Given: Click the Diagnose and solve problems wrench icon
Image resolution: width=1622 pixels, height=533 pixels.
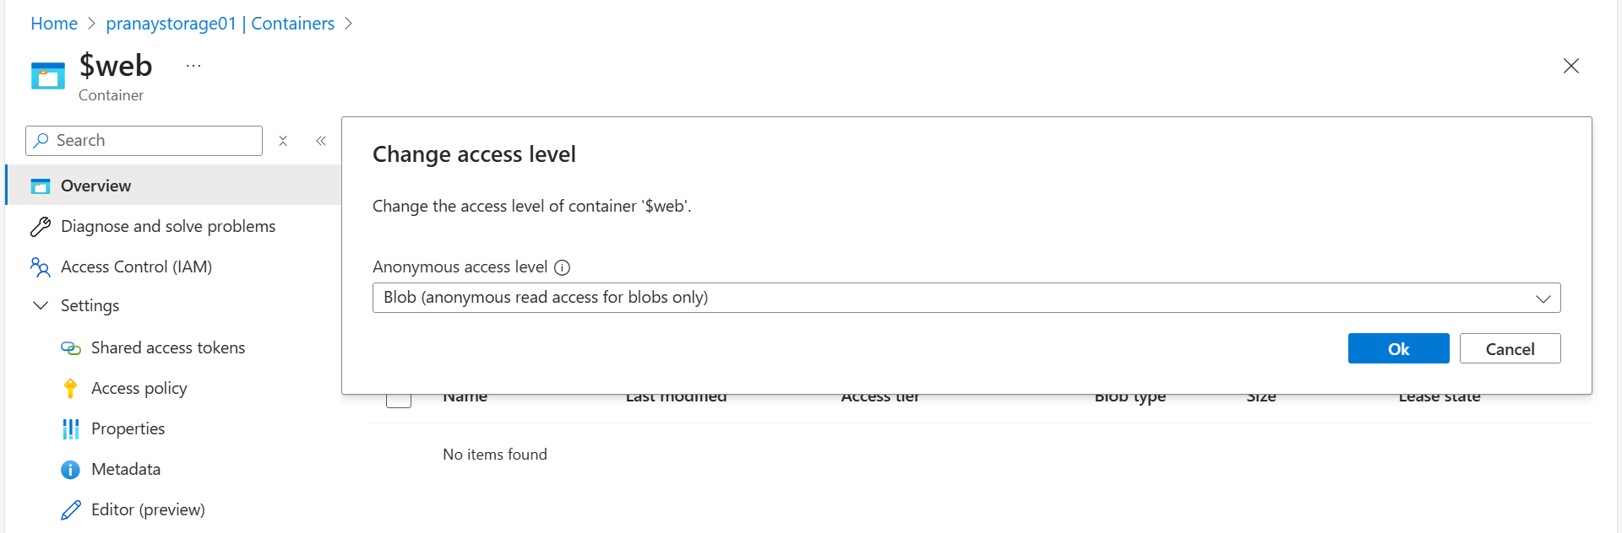Looking at the screenshot, I should click(40, 226).
